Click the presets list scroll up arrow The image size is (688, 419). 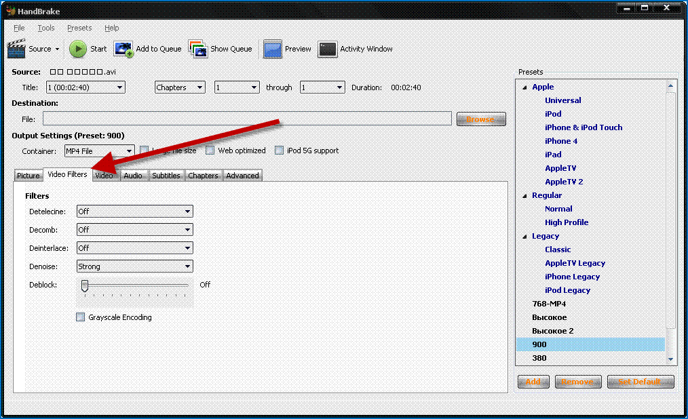click(x=670, y=86)
